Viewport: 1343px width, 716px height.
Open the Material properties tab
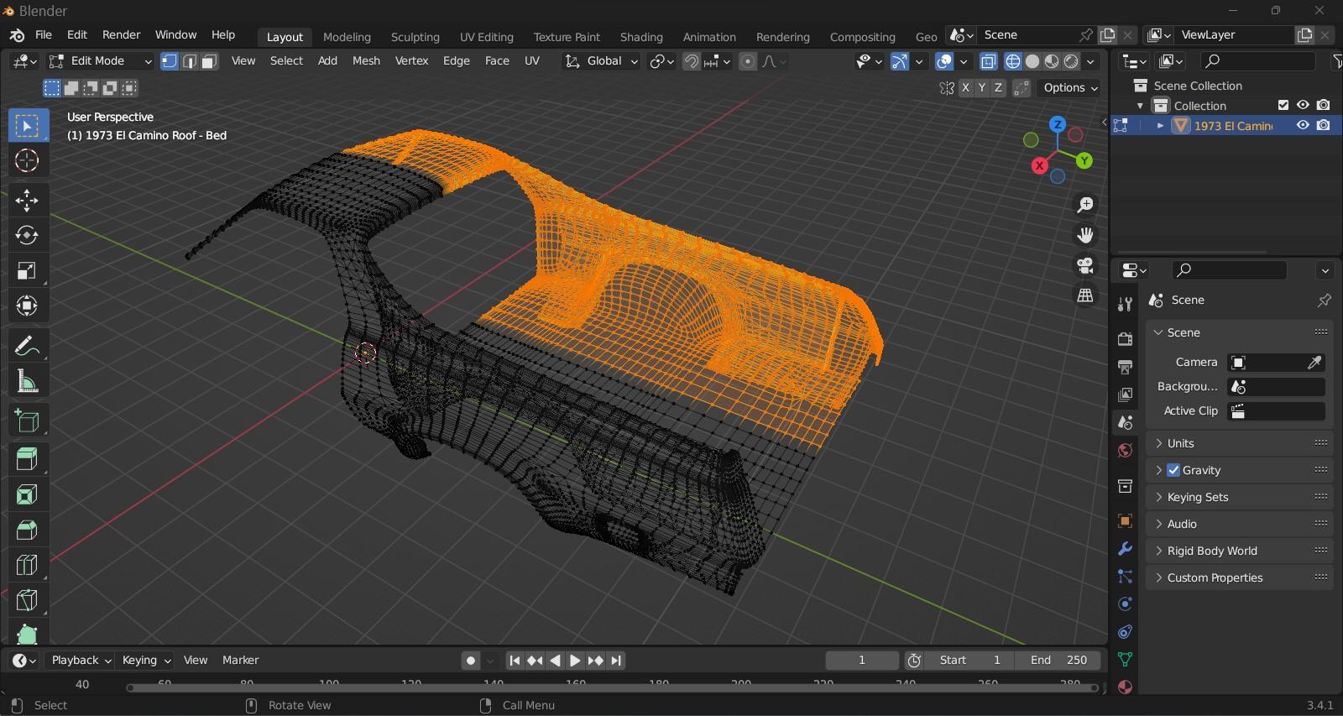coord(1125,687)
